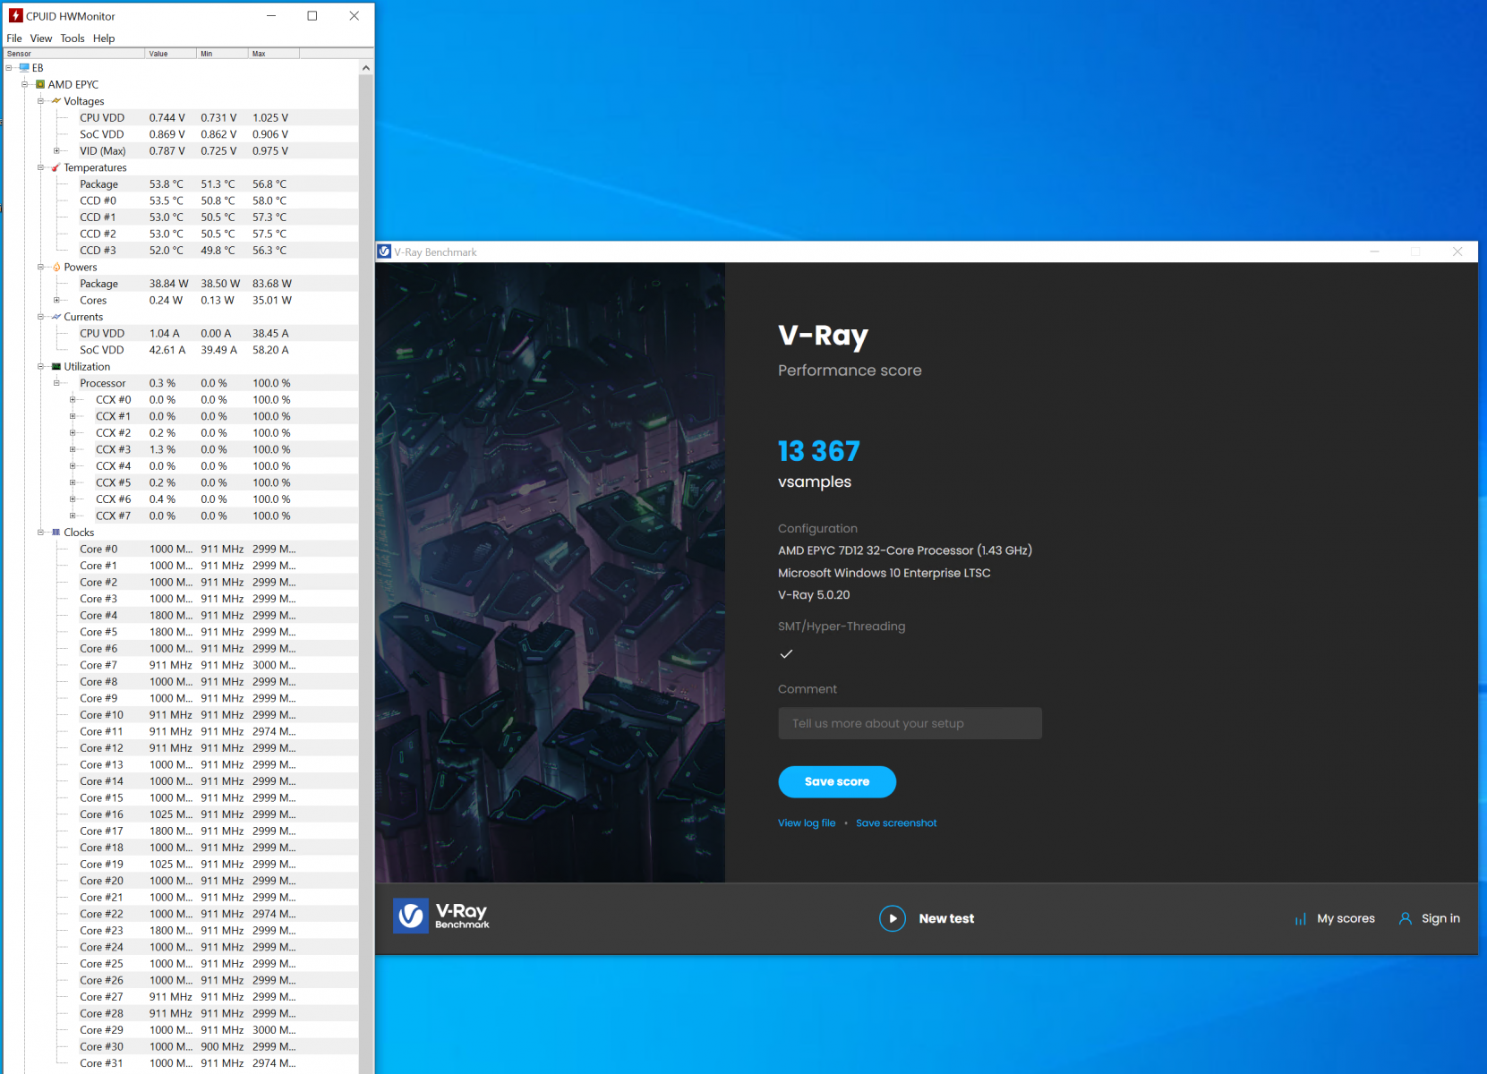Click the New test play icon
The height and width of the screenshot is (1074, 1487).
(x=893, y=918)
